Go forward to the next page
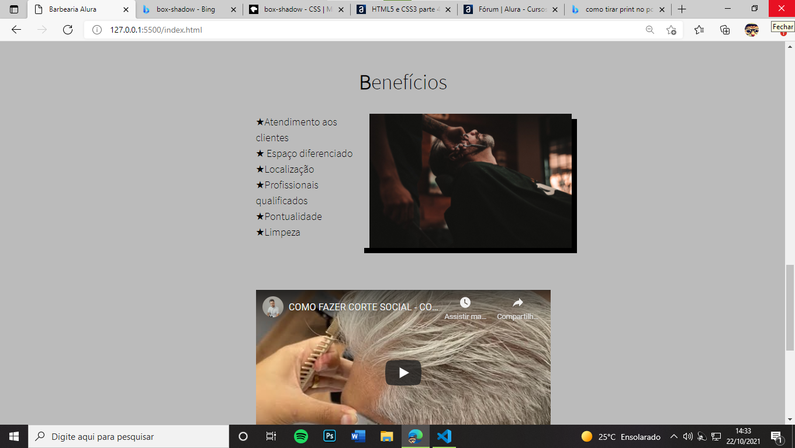This screenshot has width=795, height=448. point(42,30)
